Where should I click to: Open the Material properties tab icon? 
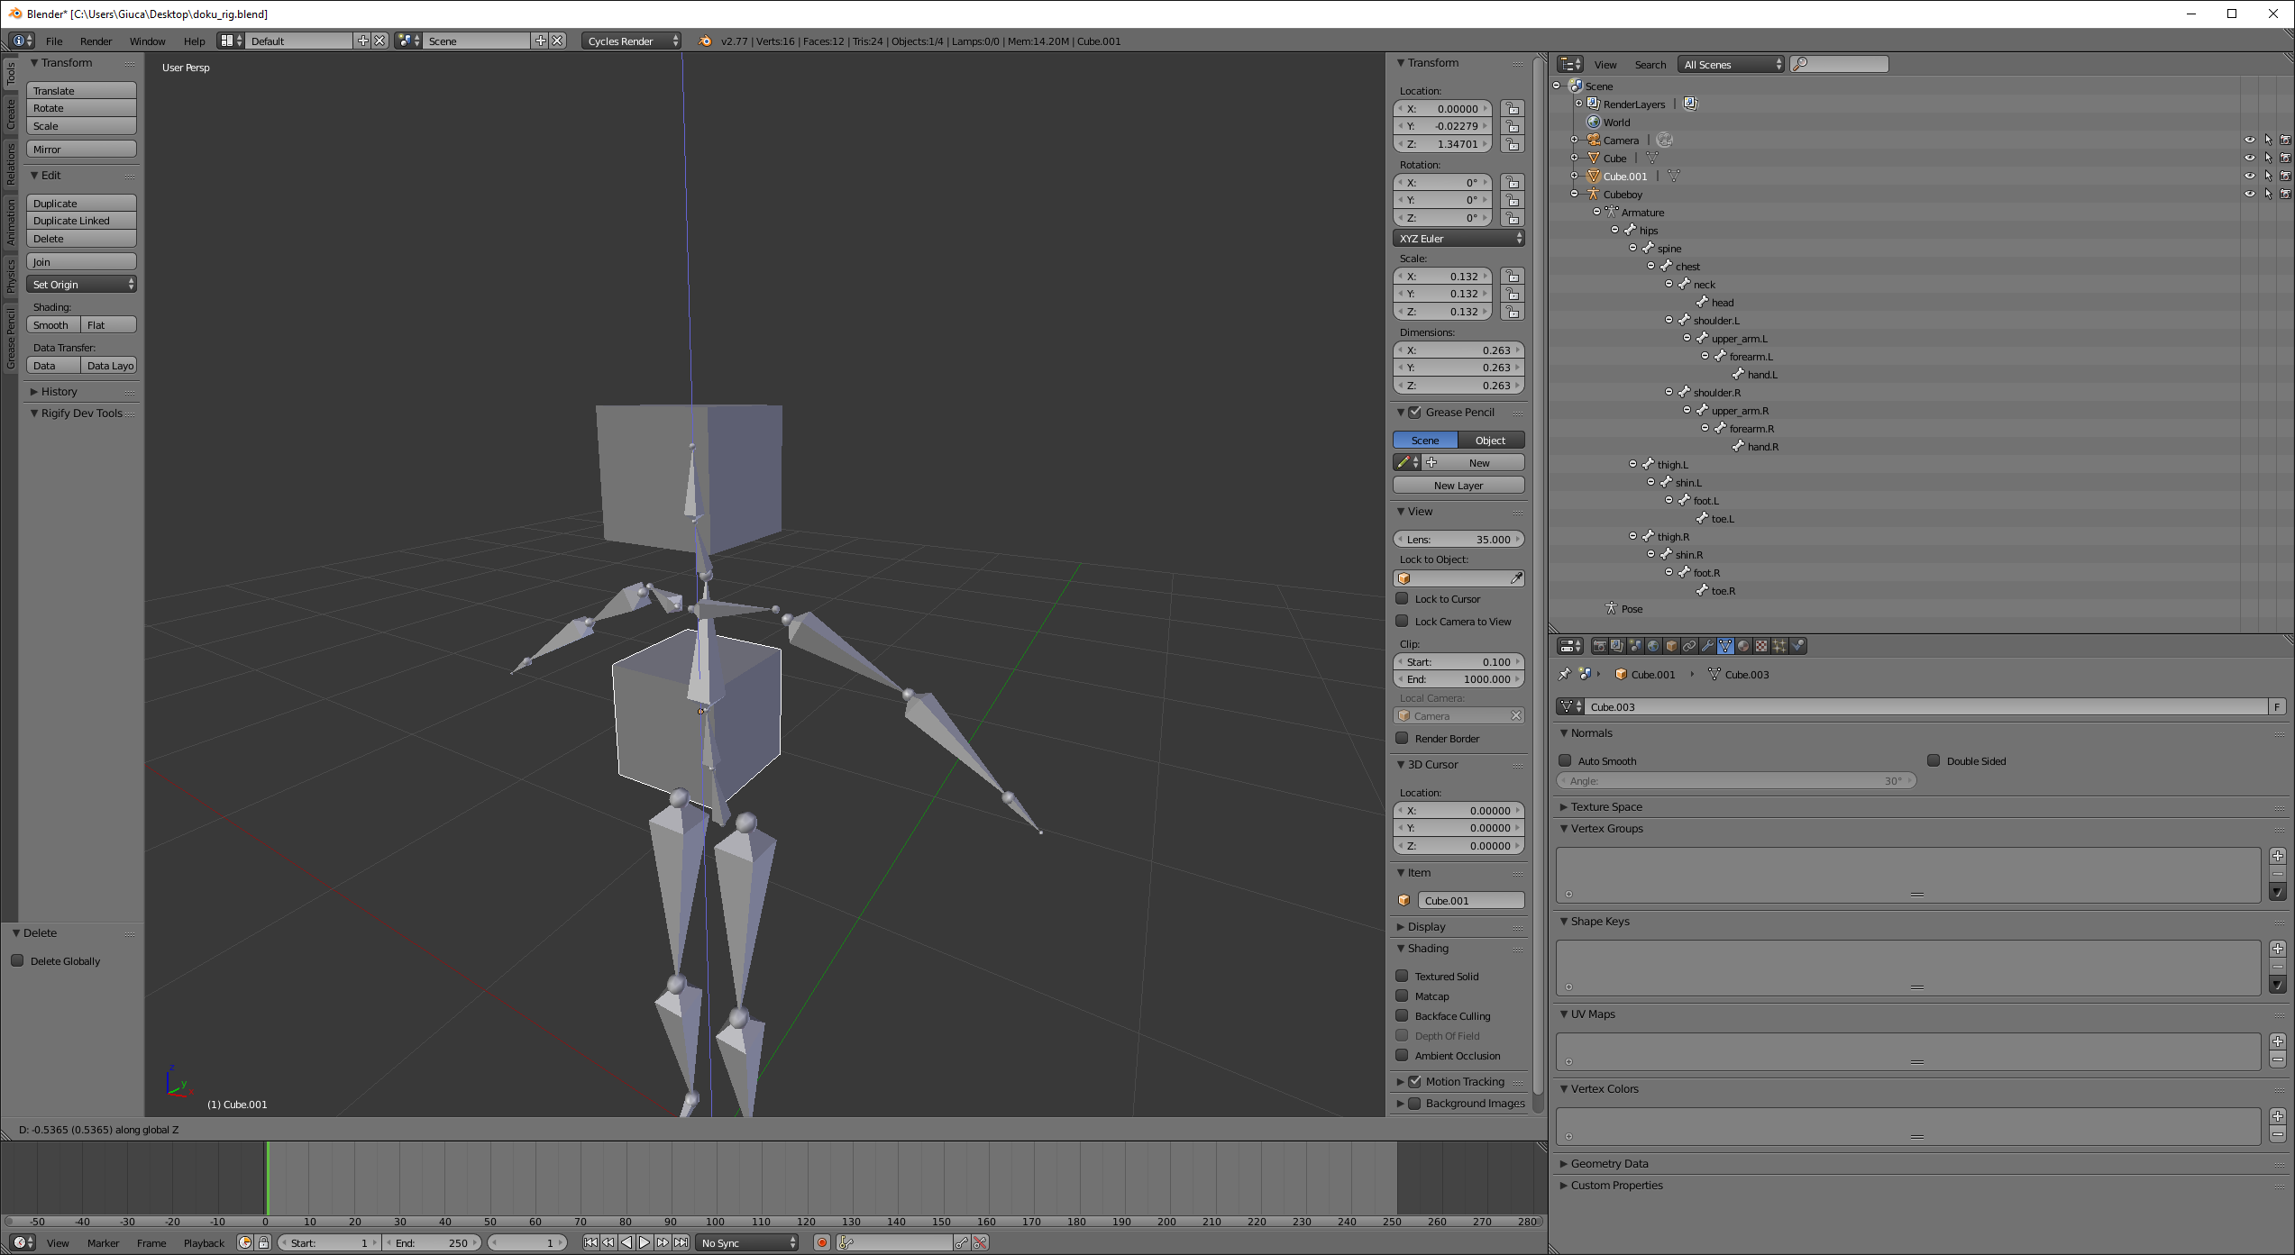(x=1743, y=646)
